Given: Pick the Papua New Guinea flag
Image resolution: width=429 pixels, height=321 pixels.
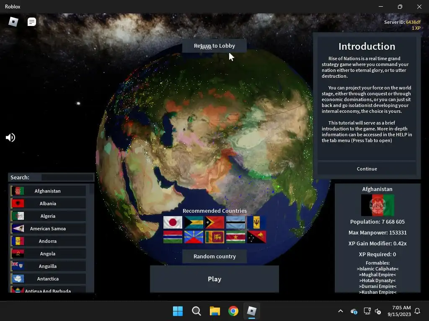Looking at the screenshot, I should click(256, 237).
